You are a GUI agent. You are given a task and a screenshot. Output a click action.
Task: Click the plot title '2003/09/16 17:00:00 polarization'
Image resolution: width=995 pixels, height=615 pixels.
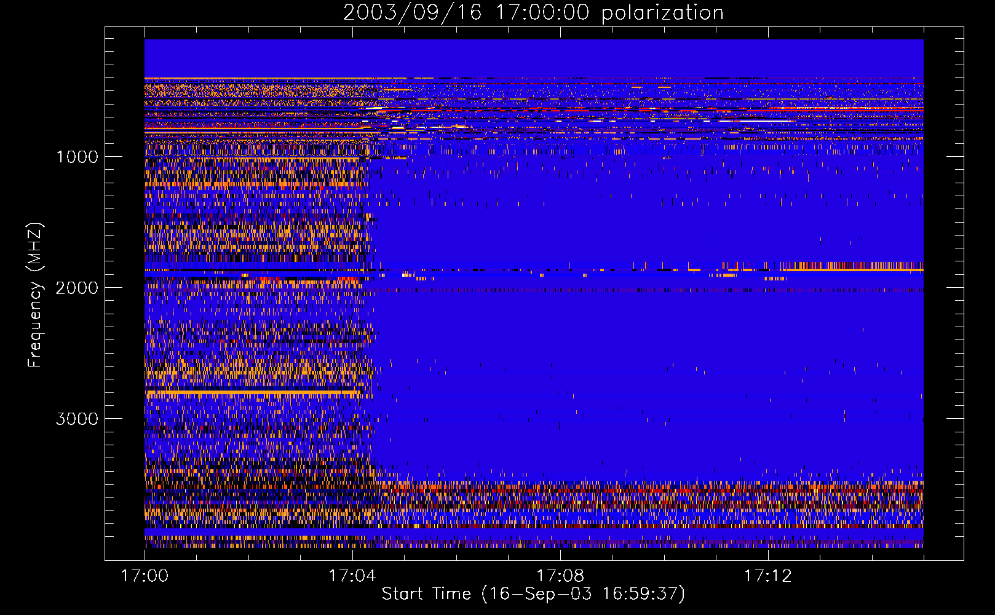pyautogui.click(x=533, y=12)
